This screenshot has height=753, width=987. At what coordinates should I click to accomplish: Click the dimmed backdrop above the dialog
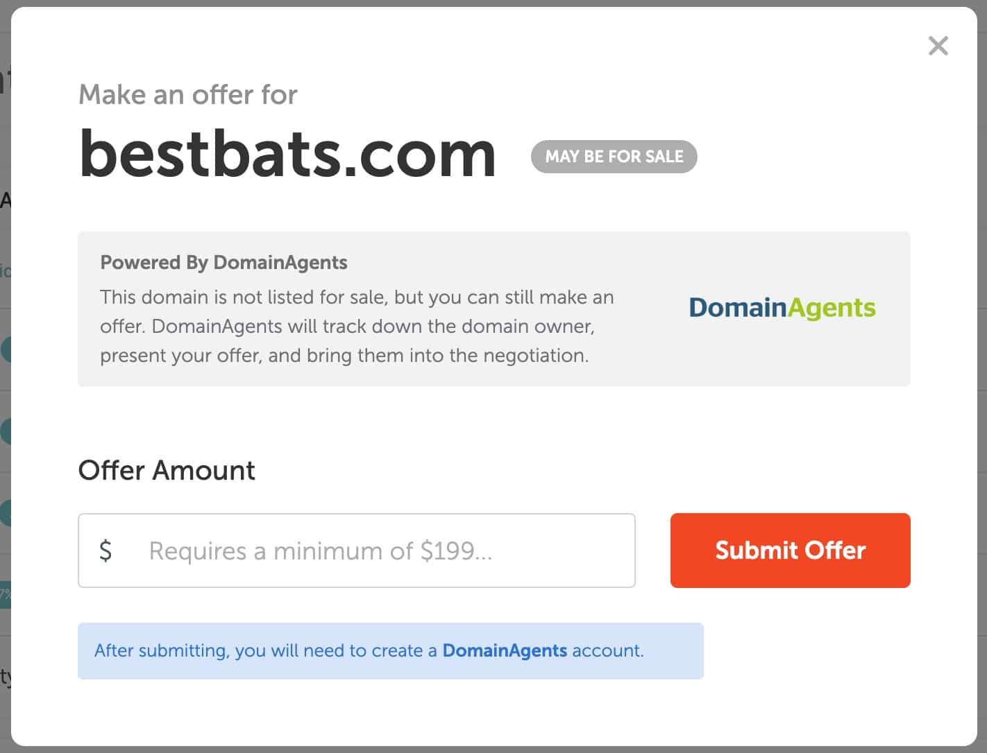pos(486,3)
